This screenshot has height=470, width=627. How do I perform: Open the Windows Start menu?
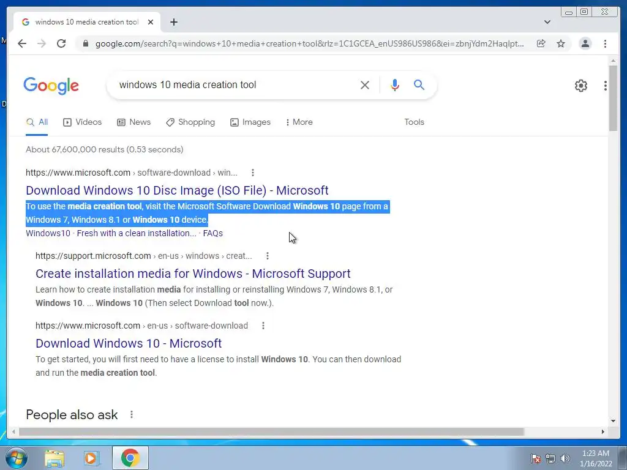16,458
